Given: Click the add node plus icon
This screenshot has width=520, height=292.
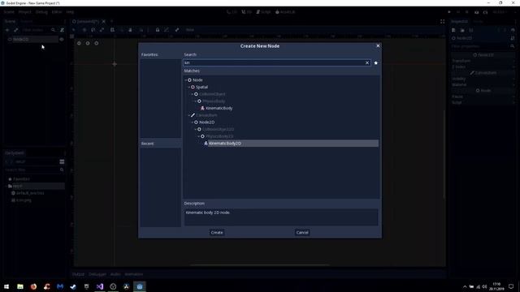Looking at the screenshot, I should pos(7,30).
